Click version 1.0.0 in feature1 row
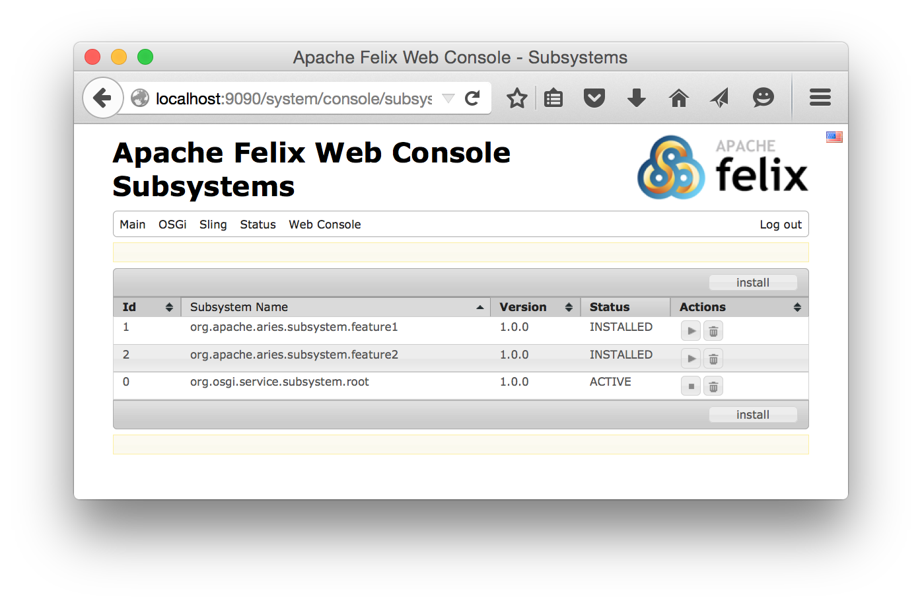This screenshot has height=605, width=922. (x=514, y=327)
